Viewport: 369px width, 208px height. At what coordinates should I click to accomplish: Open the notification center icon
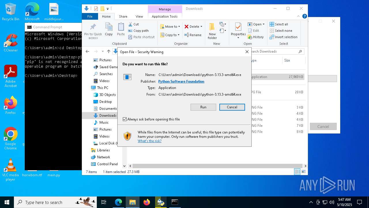tap(359, 202)
